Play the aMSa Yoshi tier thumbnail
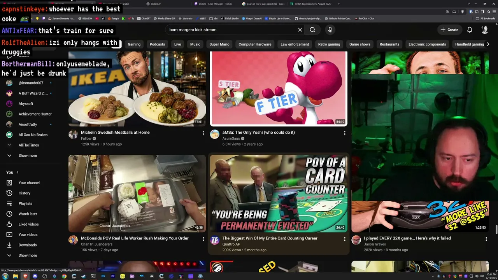The image size is (498, 280). pos(279,89)
